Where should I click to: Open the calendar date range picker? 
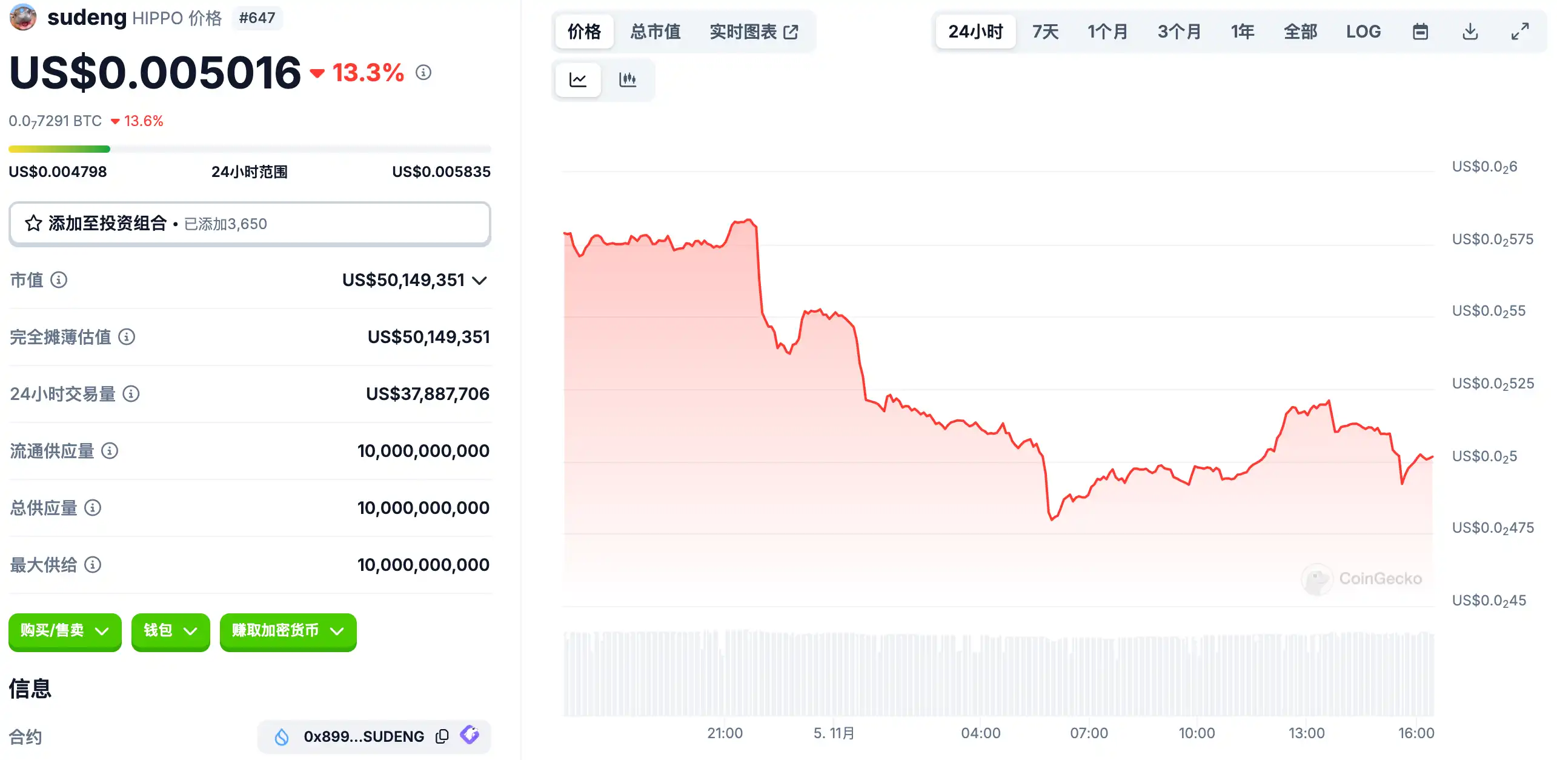(x=1420, y=32)
